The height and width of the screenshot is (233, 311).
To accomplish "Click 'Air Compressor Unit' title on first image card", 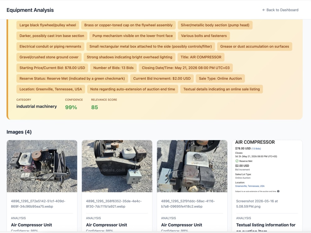I will pyautogui.click(x=31, y=225).
